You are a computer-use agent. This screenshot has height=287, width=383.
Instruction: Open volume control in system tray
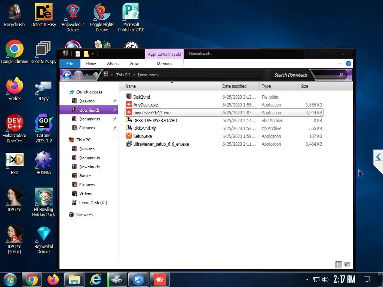[x=325, y=280]
